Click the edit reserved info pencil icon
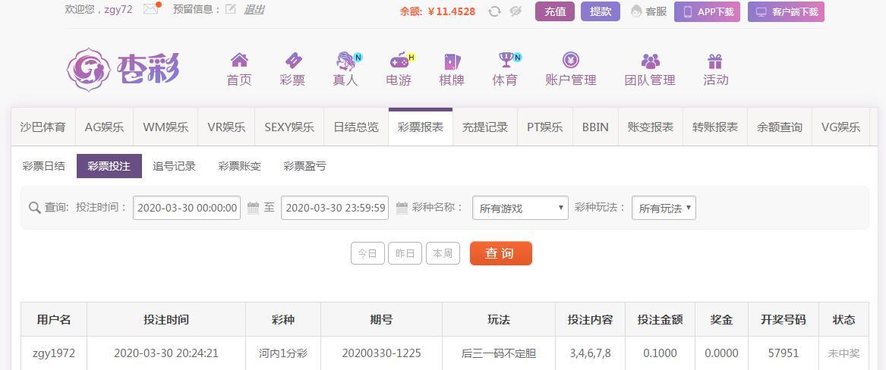886x370 pixels. coord(230,9)
